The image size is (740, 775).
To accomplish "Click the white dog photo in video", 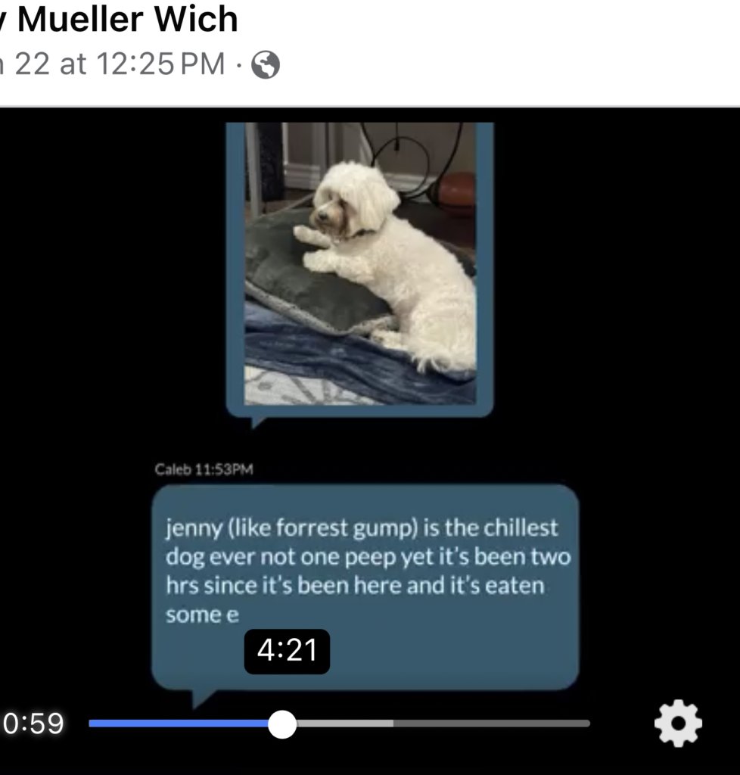I will pyautogui.click(x=360, y=263).
